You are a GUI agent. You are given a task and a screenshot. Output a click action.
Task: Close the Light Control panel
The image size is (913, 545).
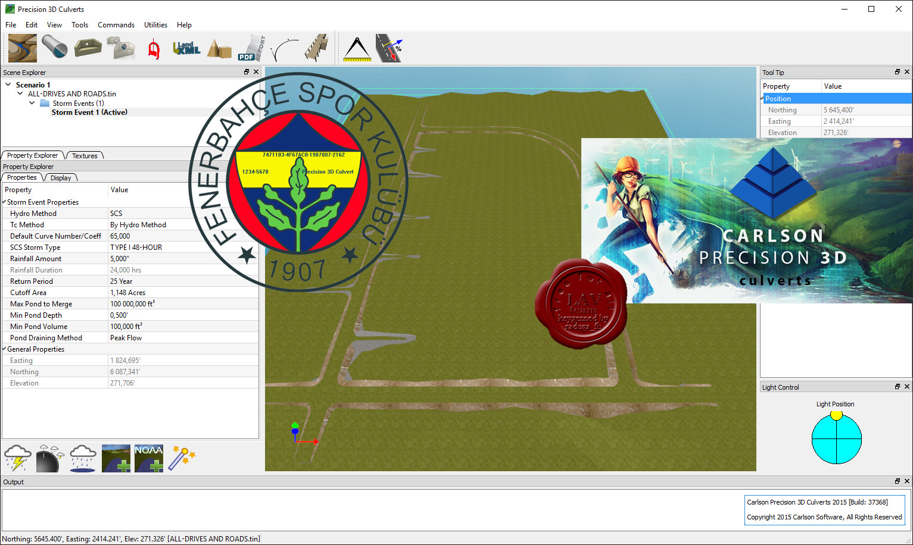[x=907, y=387]
